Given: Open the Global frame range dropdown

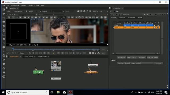Looking at the screenshot, I should 23,53.
